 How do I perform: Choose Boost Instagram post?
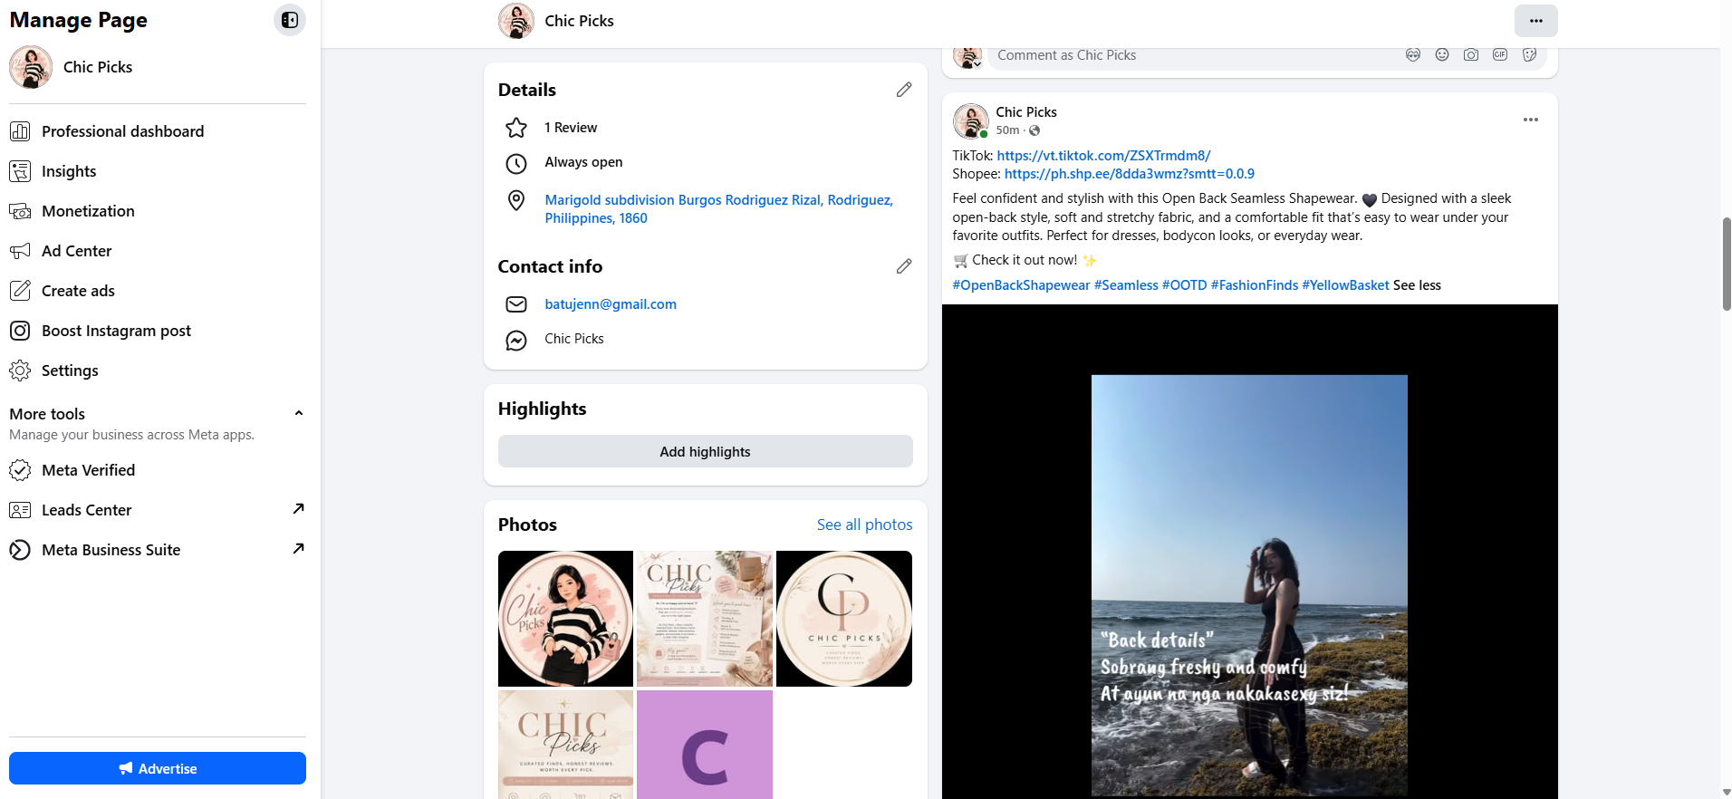[x=158, y=331]
